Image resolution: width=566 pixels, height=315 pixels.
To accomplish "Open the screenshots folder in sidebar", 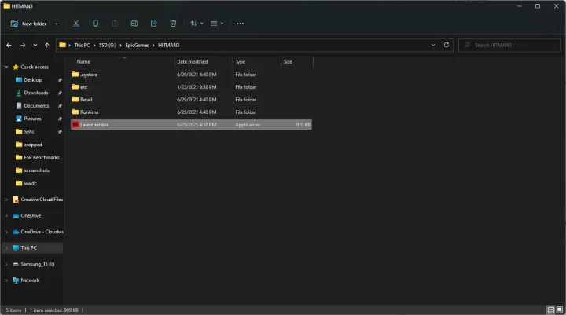I will coord(36,170).
